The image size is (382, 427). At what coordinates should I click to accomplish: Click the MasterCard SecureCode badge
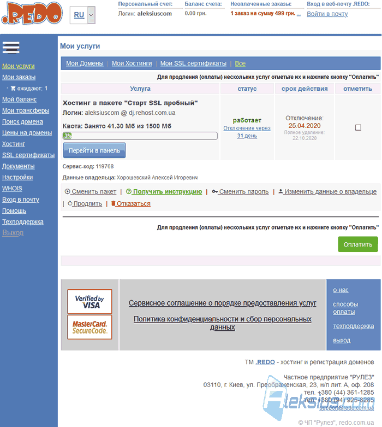[x=89, y=327]
